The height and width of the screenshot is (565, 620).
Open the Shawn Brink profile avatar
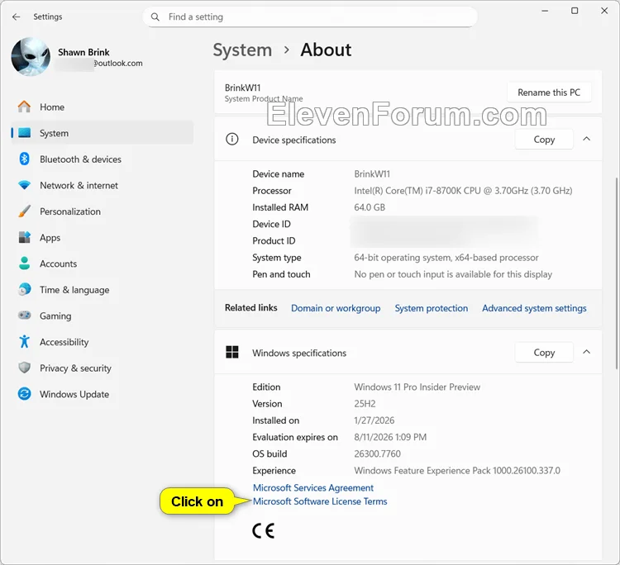tap(31, 57)
